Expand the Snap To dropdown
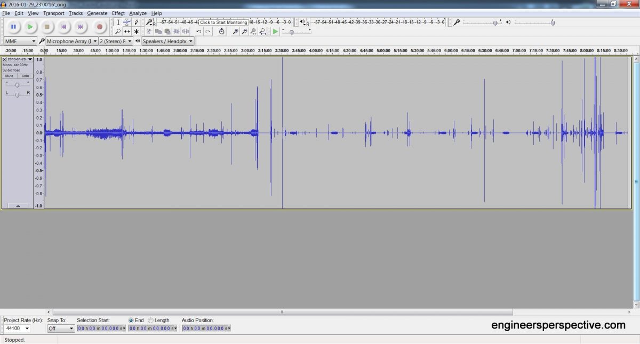 coord(61,329)
